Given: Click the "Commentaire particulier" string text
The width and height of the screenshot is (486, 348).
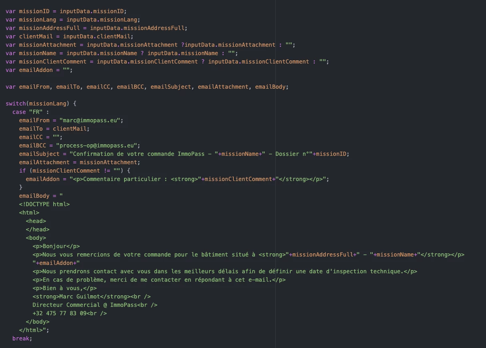Looking at the screenshot, I should [122, 179].
